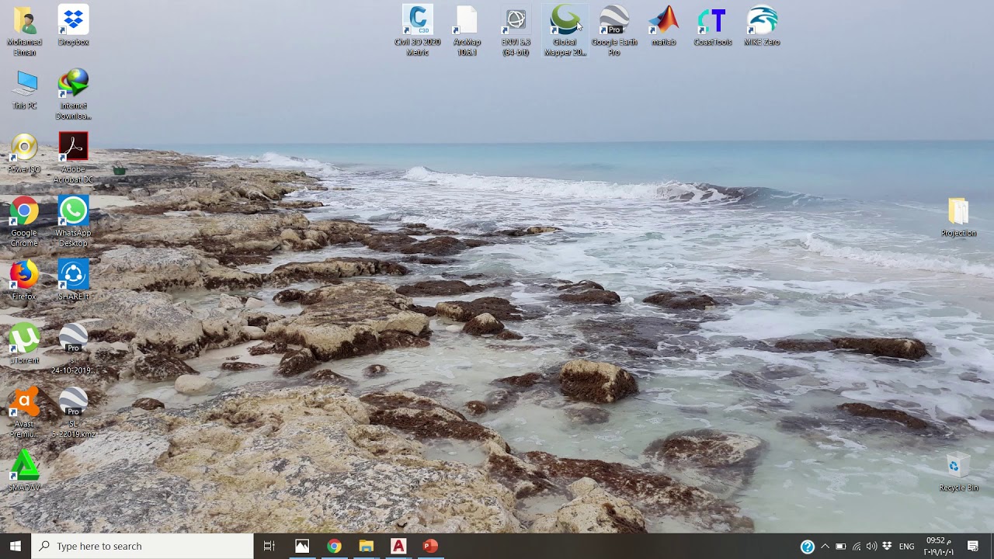994x559 pixels.
Task: Select the Civil 3D 2020 Metric desktop icon
Action: (x=418, y=31)
